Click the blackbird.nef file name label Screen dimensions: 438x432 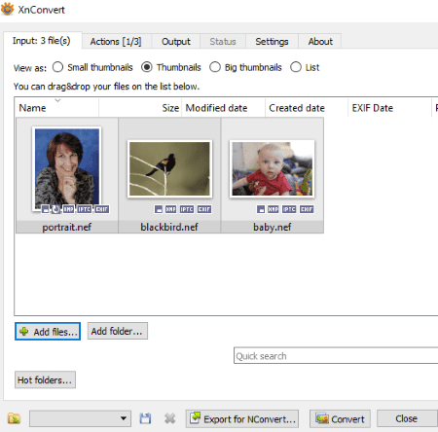click(x=169, y=227)
